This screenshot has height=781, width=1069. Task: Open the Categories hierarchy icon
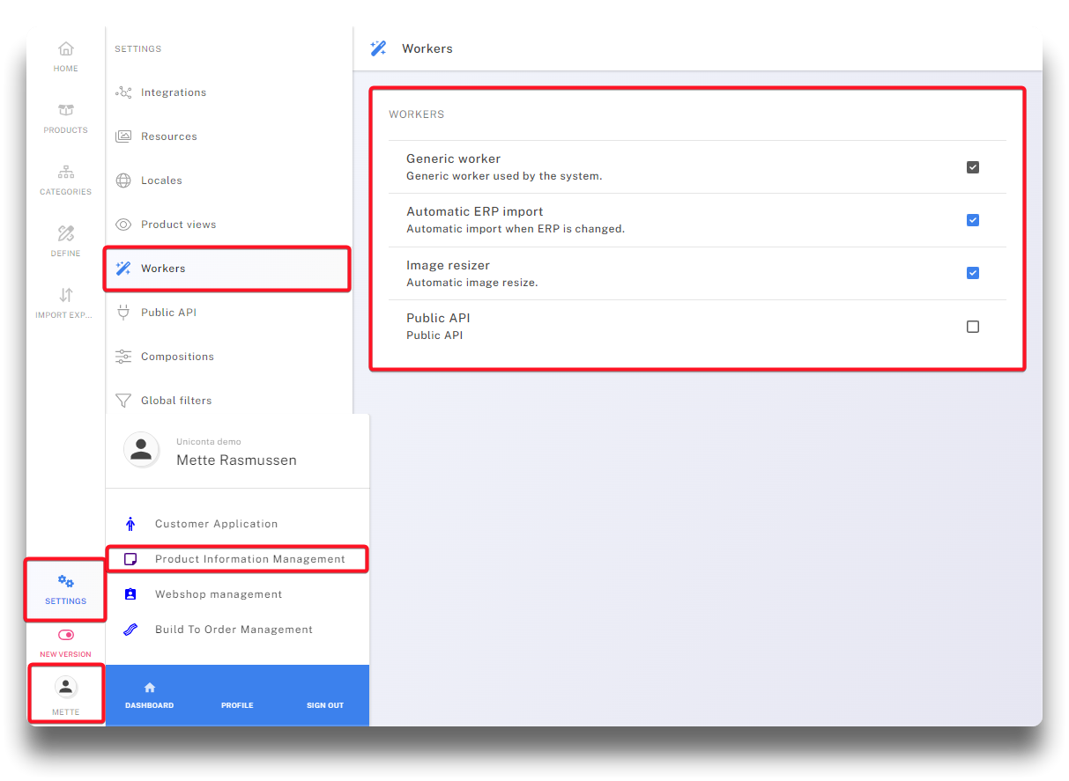tap(66, 173)
